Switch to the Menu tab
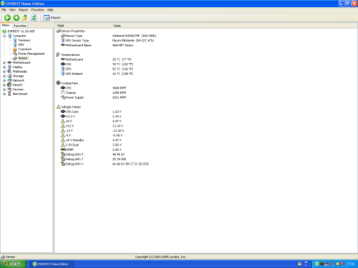The height and width of the screenshot is (268, 358). coord(6,25)
